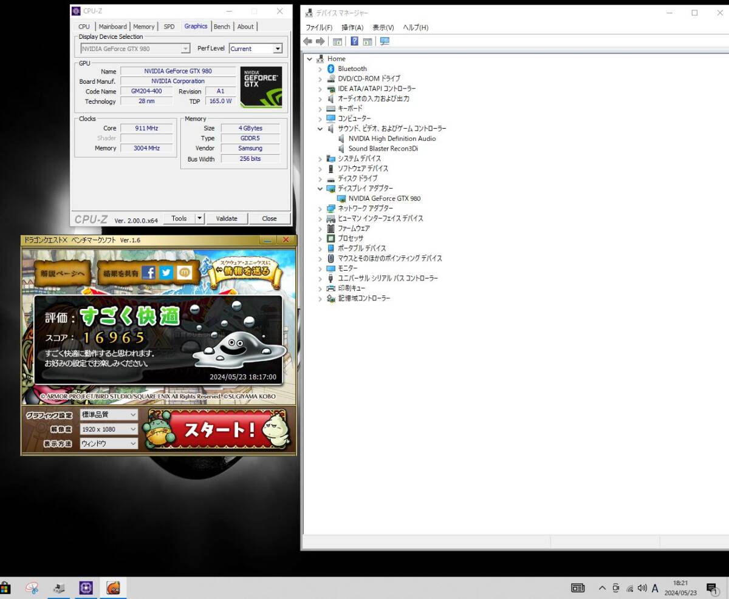Open Microsoft Store from the taskbar

(x=5, y=587)
